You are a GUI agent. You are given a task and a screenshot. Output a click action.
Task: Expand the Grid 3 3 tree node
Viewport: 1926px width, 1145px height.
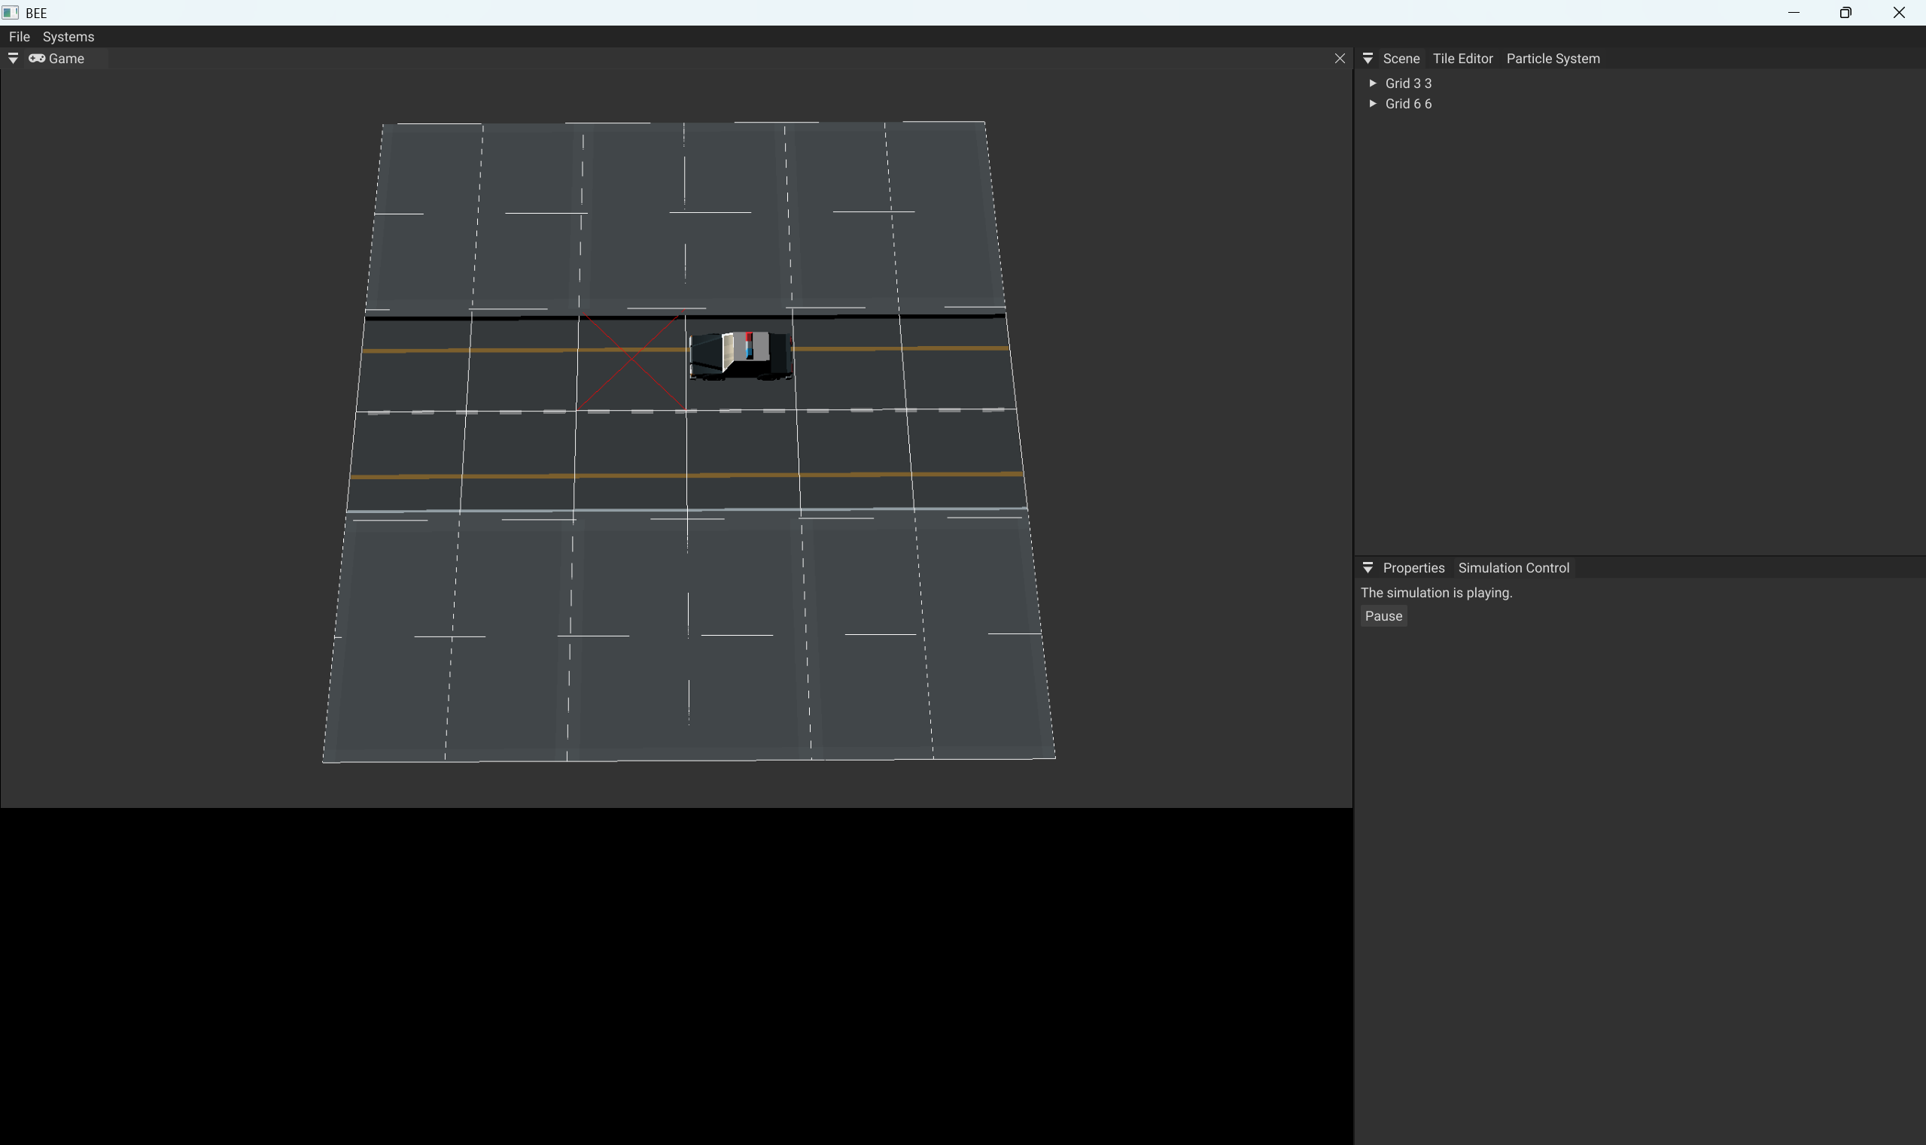(1373, 83)
